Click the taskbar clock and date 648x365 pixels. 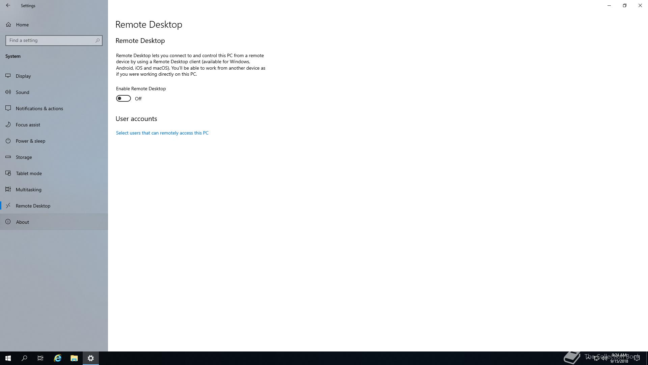tap(619, 358)
